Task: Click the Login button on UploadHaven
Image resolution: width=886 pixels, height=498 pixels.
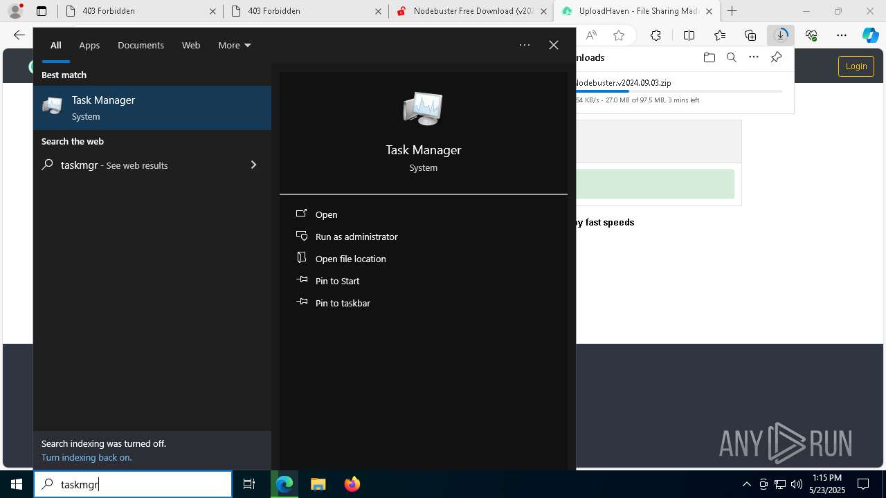Action: [x=856, y=66]
